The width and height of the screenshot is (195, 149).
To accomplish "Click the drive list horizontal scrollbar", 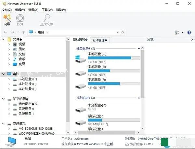I will pyautogui.click(x=106, y=132).
